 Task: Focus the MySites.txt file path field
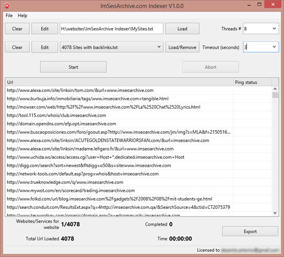coord(112,28)
